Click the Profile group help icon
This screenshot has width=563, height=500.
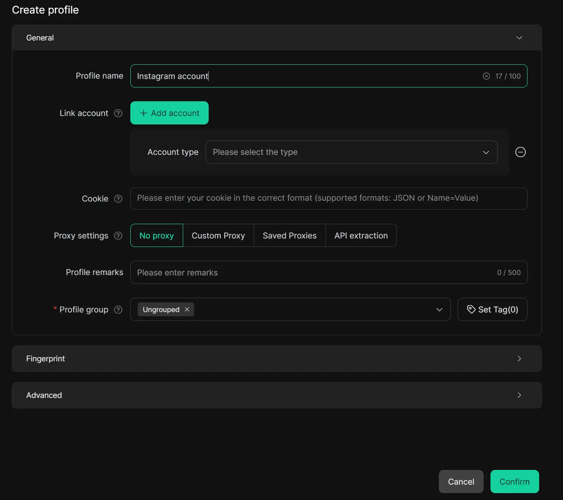118,310
